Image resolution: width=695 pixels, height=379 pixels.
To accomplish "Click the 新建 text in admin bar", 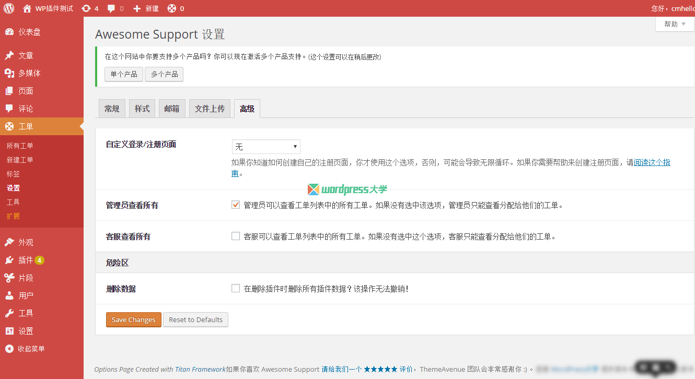I will 152,8.
